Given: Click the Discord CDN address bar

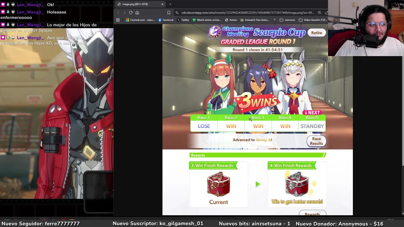Looking at the screenshot, I should pos(248,13).
